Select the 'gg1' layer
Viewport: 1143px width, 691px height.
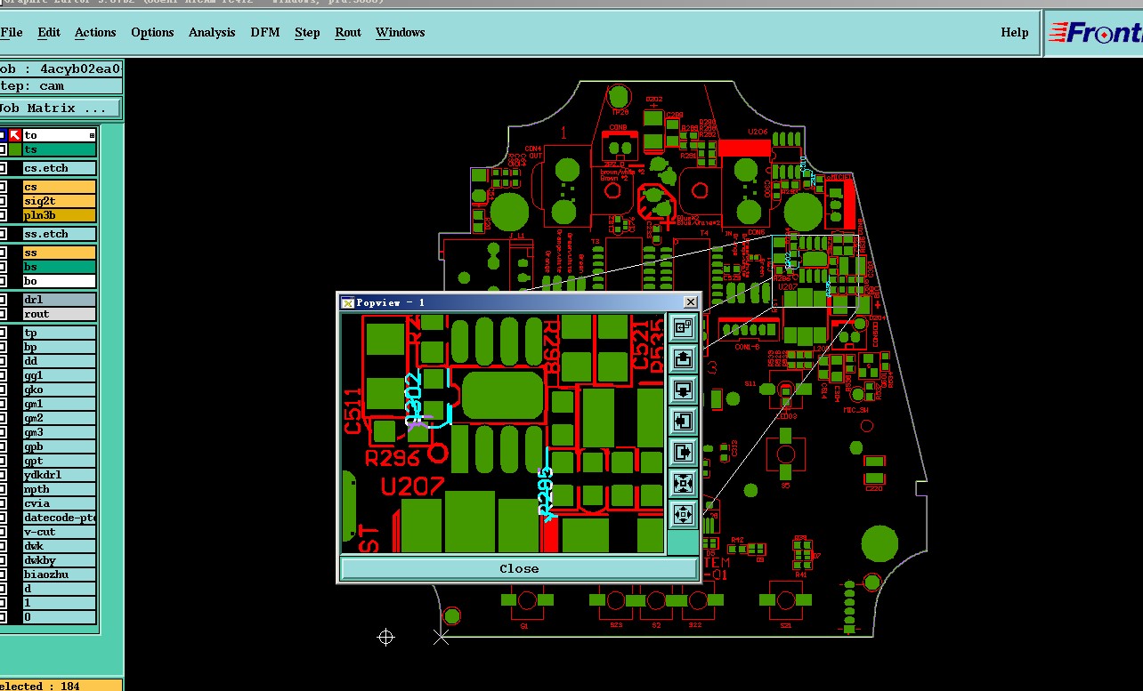point(59,375)
